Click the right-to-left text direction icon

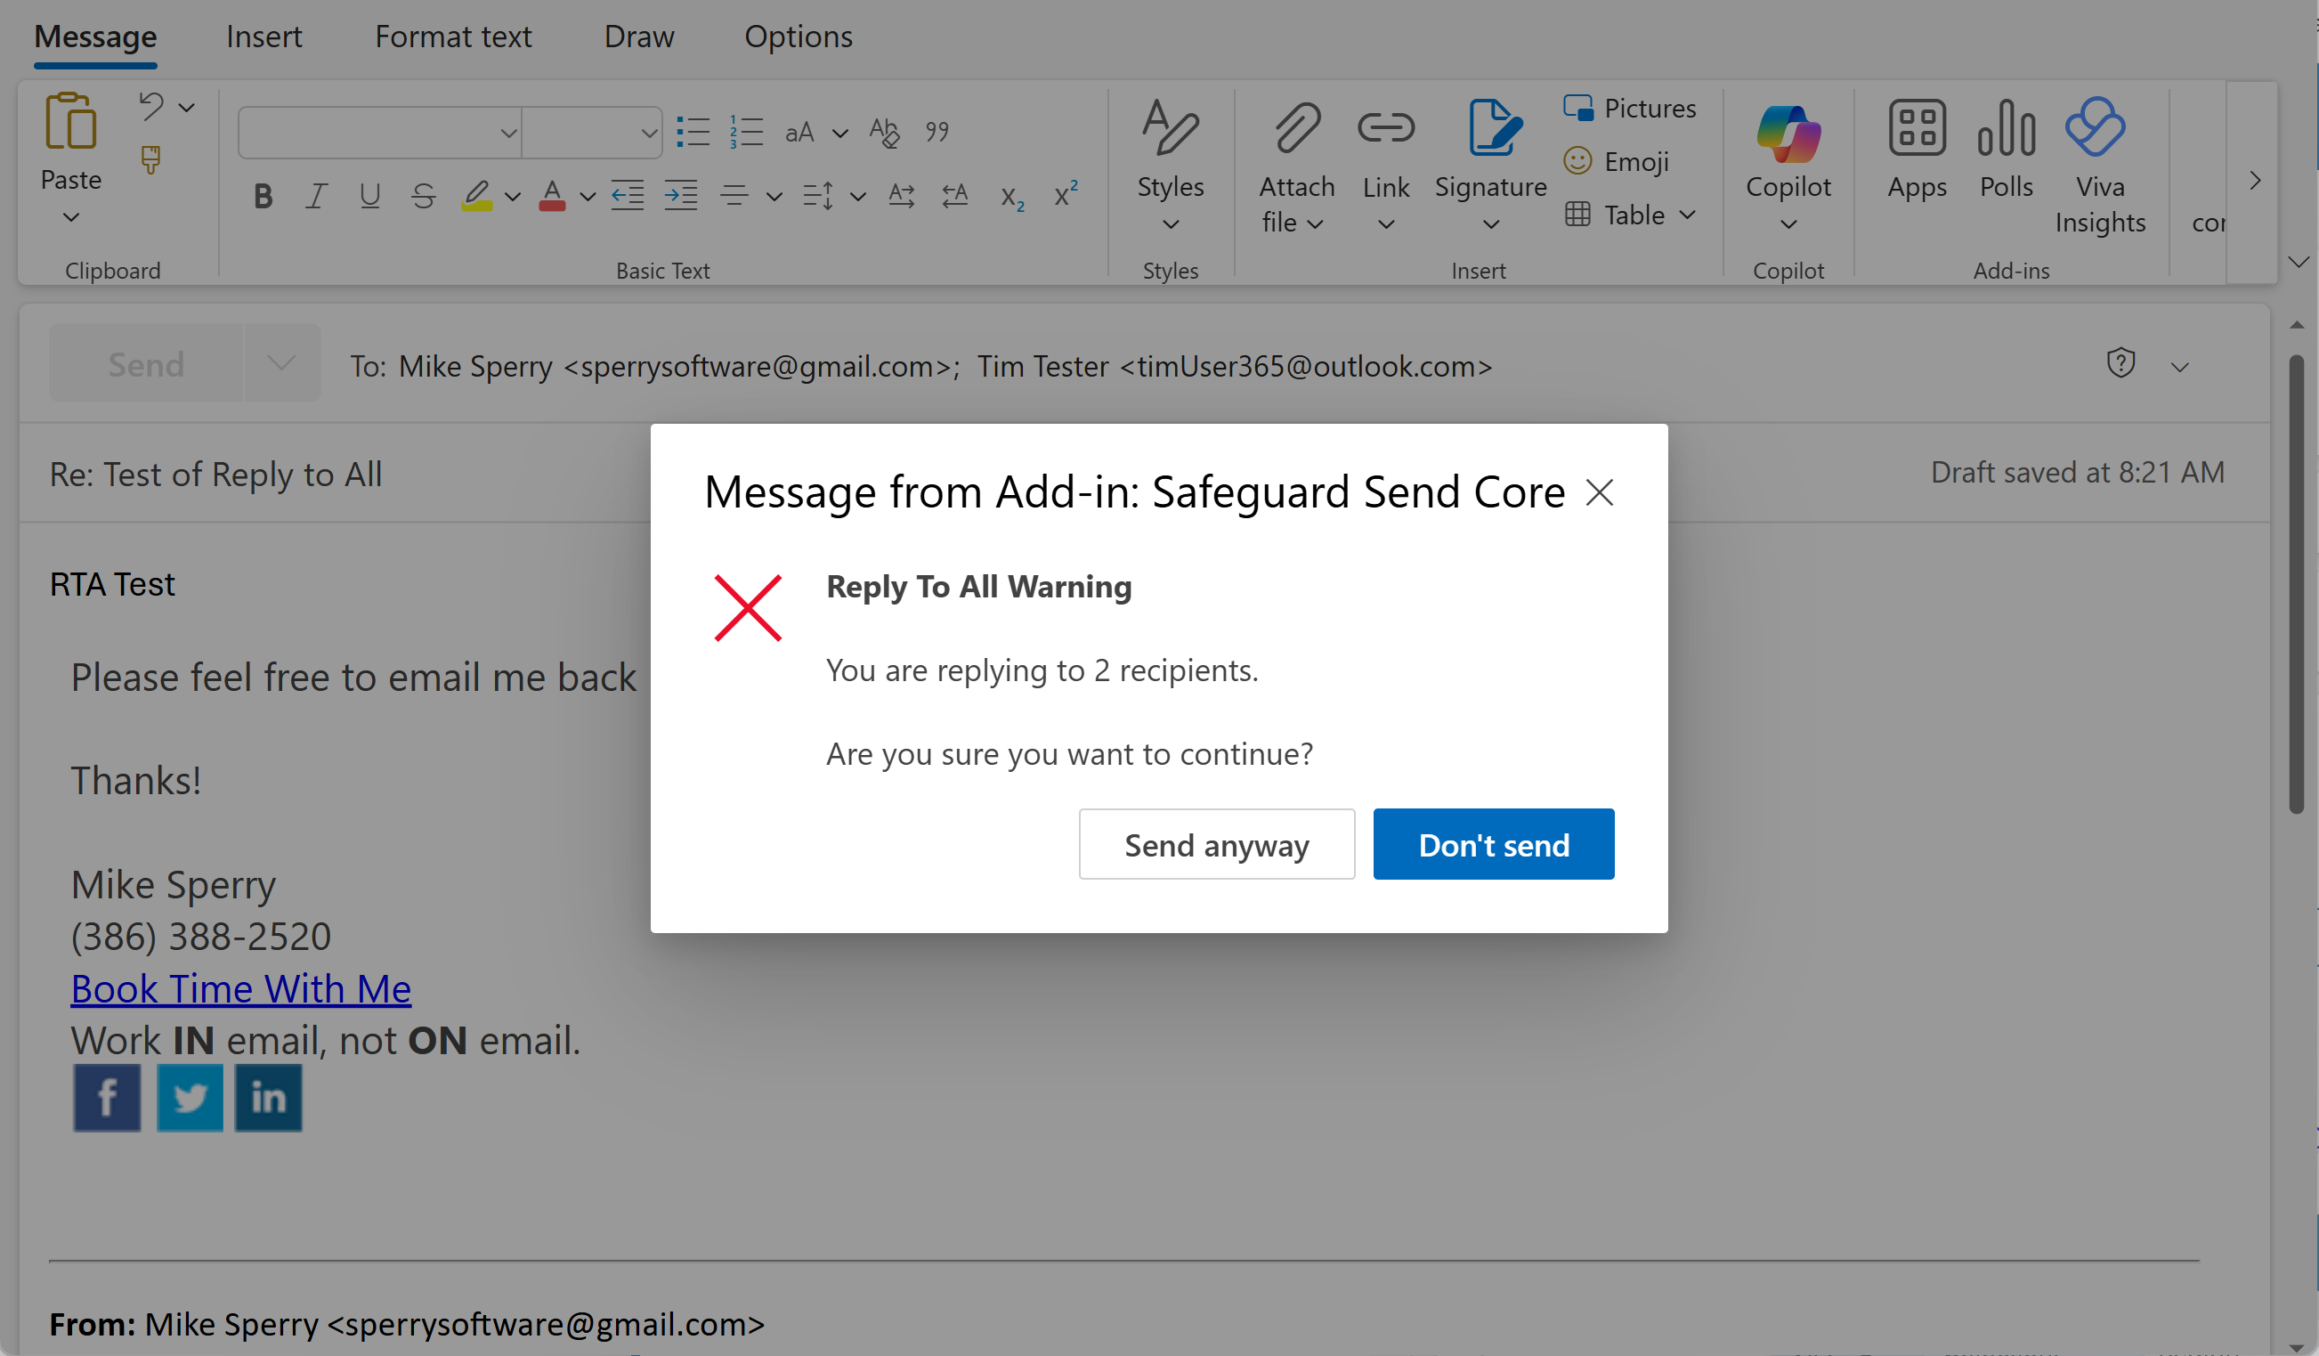[955, 195]
